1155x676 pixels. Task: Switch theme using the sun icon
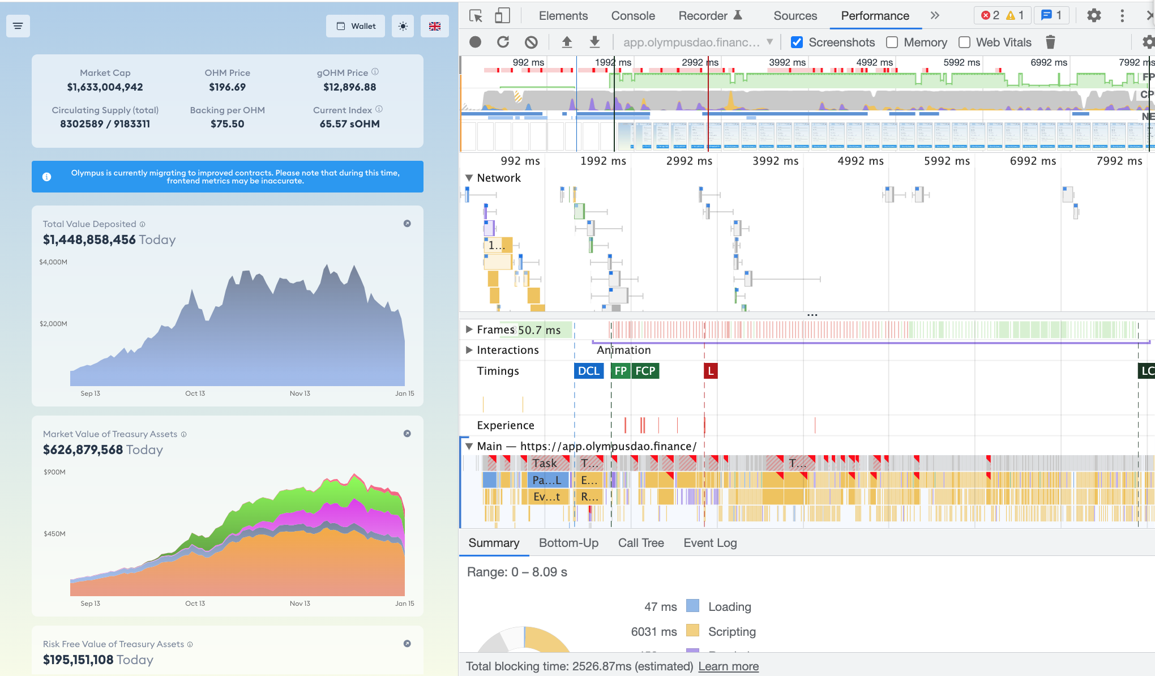(x=402, y=25)
